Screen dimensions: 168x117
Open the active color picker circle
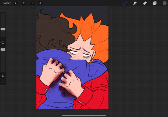[x=165, y=3]
